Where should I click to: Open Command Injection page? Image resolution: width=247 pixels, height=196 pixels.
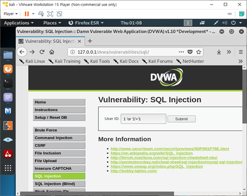point(59,138)
